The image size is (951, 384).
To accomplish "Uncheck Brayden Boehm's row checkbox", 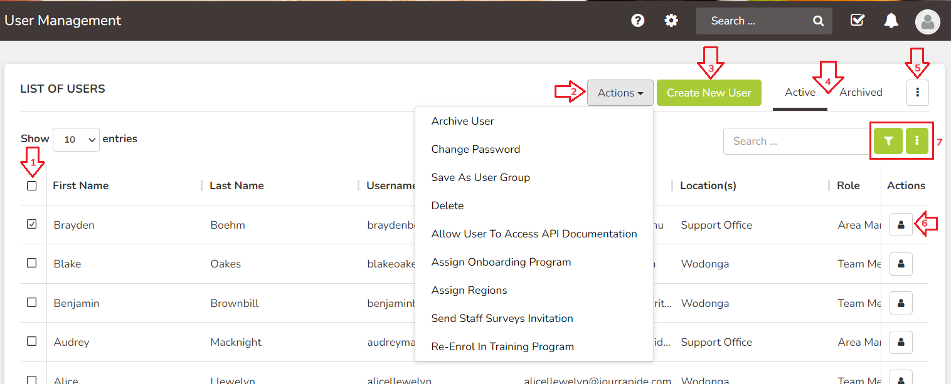I will 32,223.
